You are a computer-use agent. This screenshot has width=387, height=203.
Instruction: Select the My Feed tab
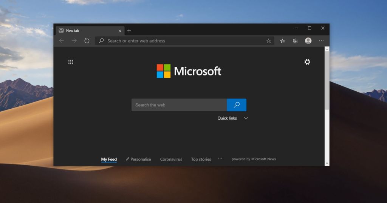(x=109, y=159)
